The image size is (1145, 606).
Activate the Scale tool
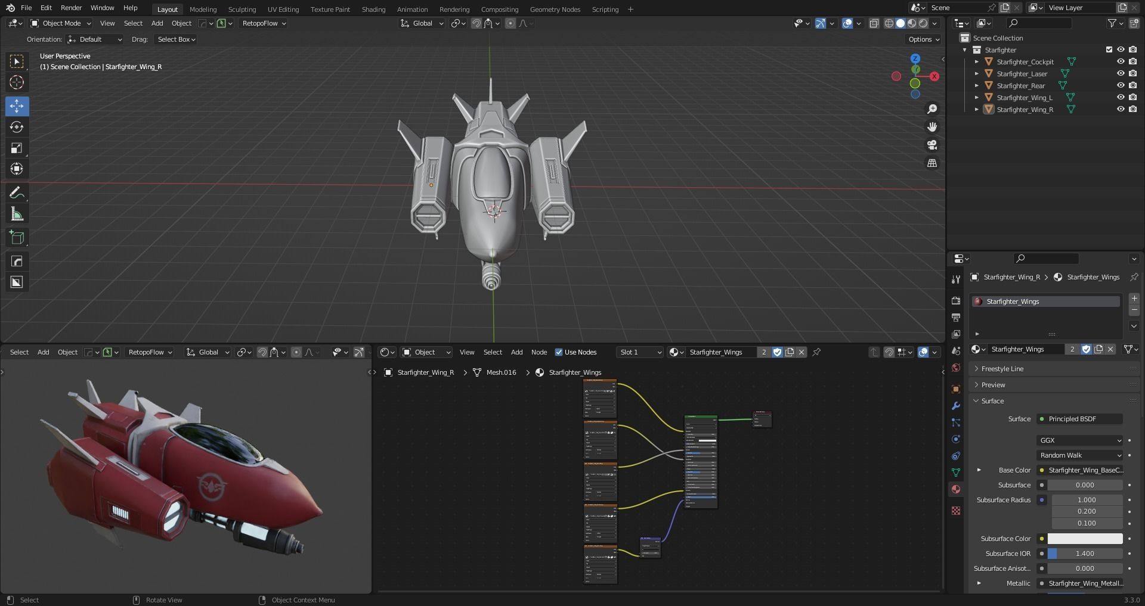pos(17,148)
